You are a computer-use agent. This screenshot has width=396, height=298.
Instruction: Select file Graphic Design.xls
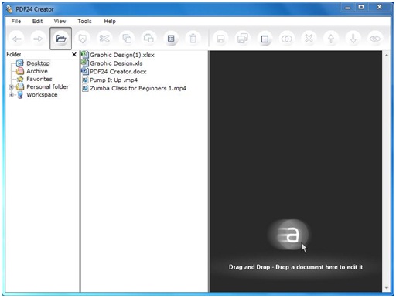click(x=116, y=63)
